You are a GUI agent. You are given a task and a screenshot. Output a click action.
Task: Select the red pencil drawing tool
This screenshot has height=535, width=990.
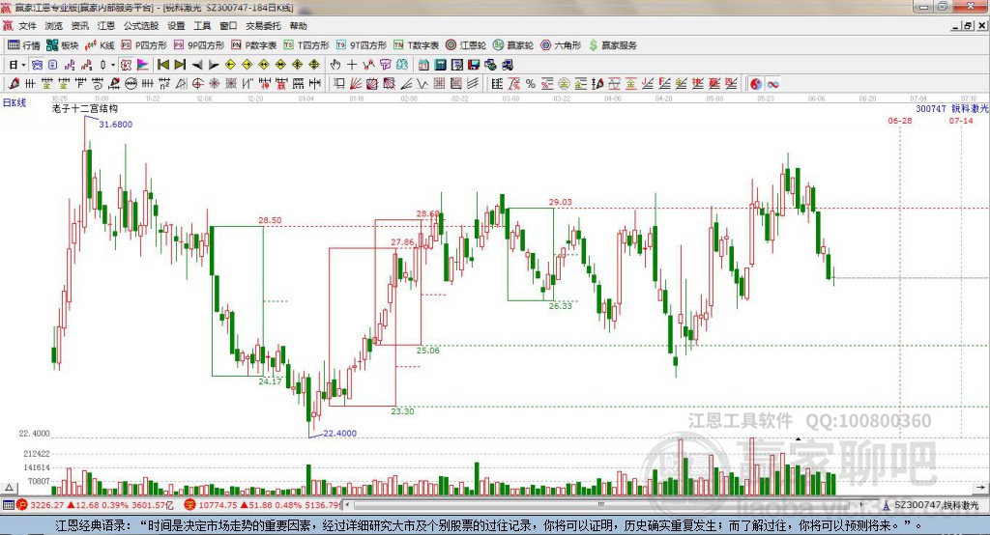(x=14, y=84)
